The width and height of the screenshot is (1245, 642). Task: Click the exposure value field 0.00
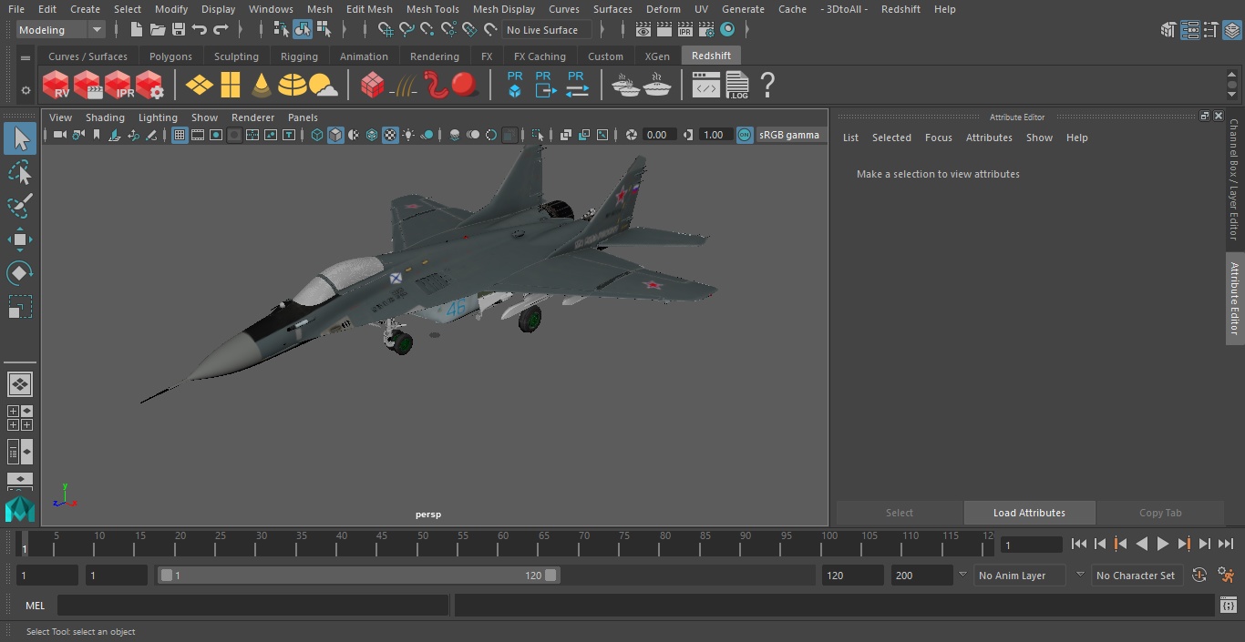[x=659, y=135]
